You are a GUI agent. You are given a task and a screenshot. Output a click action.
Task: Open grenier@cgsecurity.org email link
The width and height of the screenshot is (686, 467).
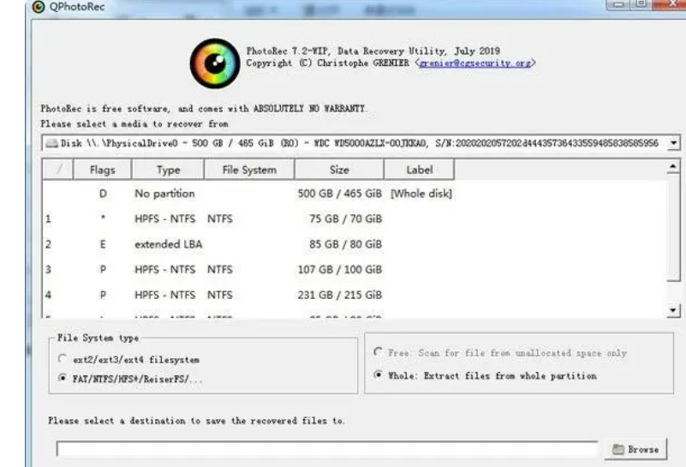coord(476,63)
